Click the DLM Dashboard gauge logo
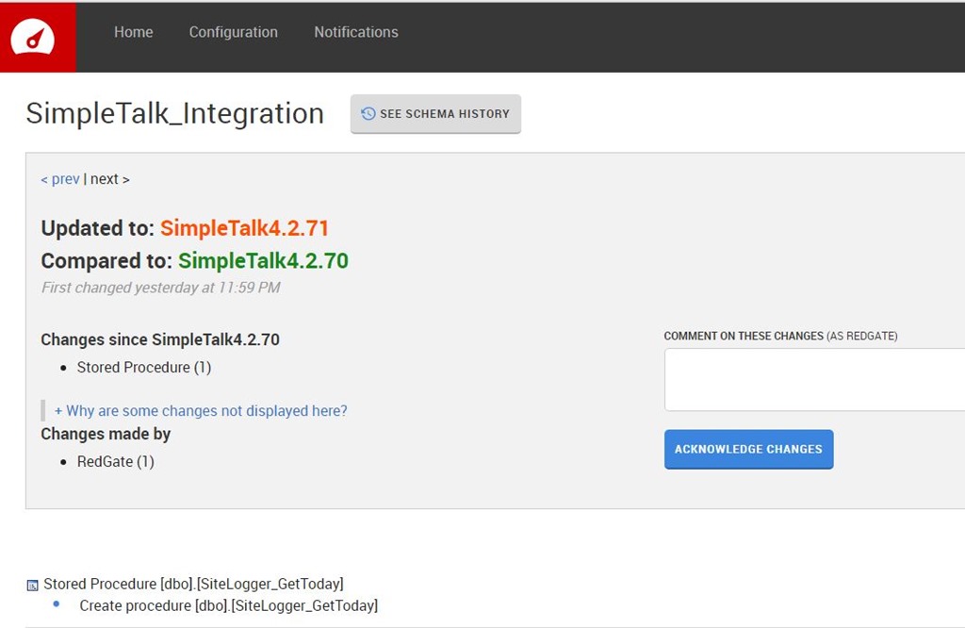The width and height of the screenshot is (965, 628). pyautogui.click(x=33, y=37)
